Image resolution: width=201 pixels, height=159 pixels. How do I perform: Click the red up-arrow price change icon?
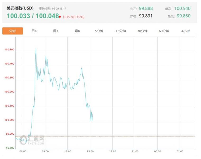coord(60,17)
